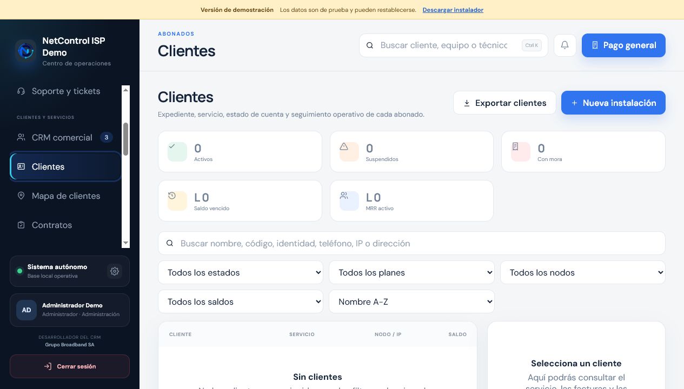Click the warning triangle icon on Suspendidos card
The image size is (684, 389).
click(344, 146)
